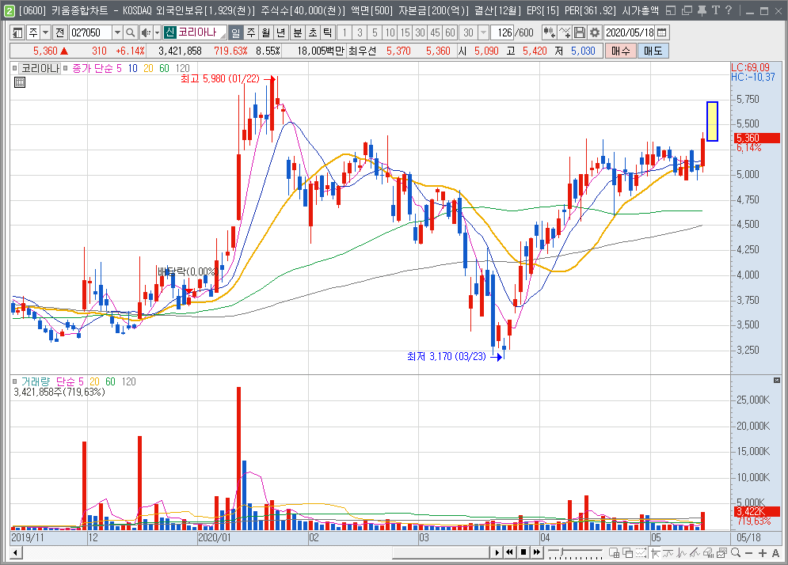
Task: Add a comparison candlestick chart icon
Action: (549, 32)
